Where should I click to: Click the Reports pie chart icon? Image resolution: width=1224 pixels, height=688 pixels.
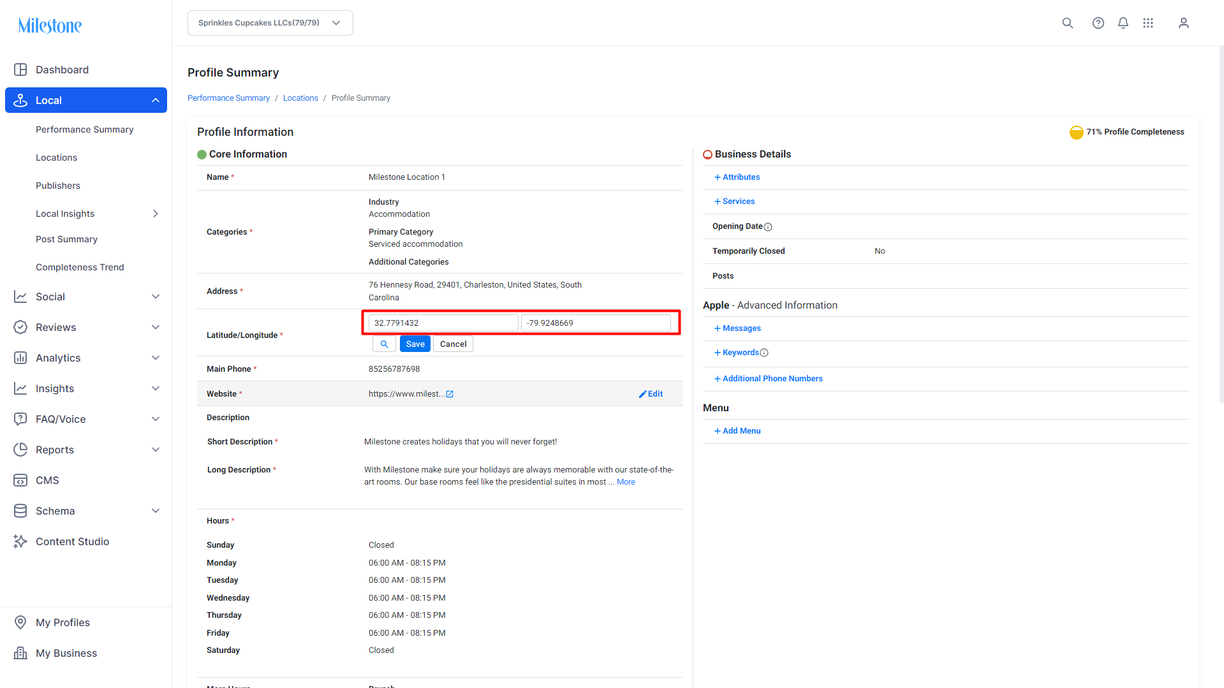[x=20, y=450]
